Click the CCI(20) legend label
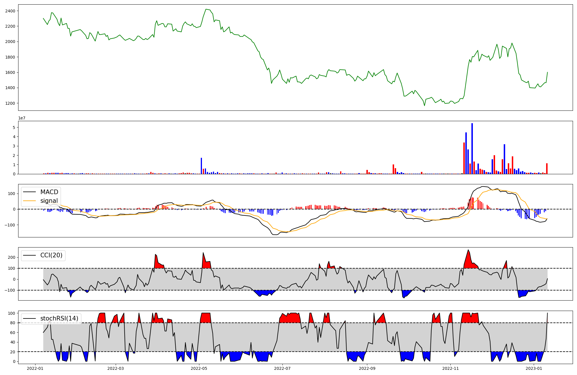This screenshot has width=577, height=375. pos(51,255)
